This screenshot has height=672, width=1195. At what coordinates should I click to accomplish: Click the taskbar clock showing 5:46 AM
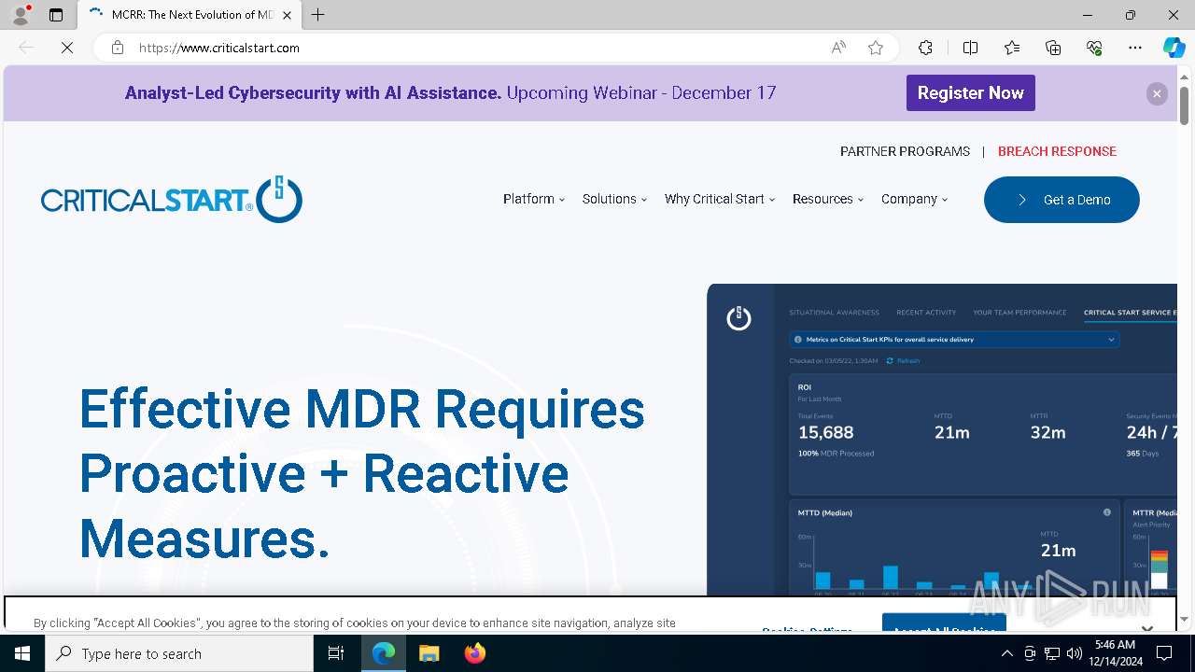[x=1114, y=653]
